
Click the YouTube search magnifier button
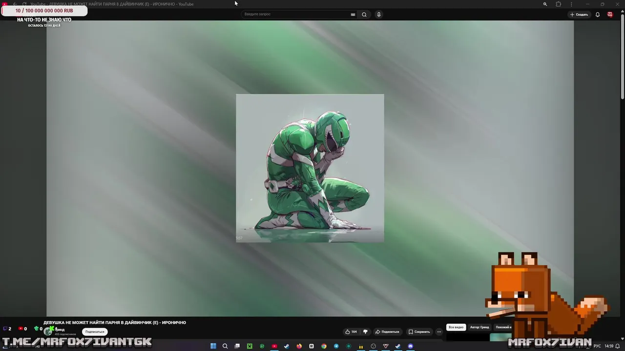364,15
